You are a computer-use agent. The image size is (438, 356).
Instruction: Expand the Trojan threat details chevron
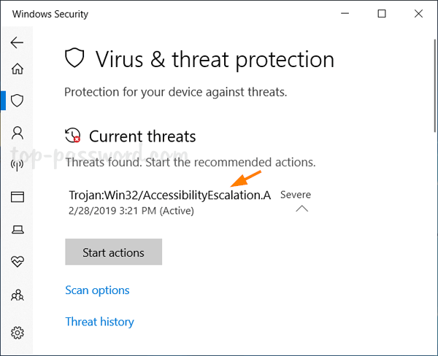pos(301,209)
